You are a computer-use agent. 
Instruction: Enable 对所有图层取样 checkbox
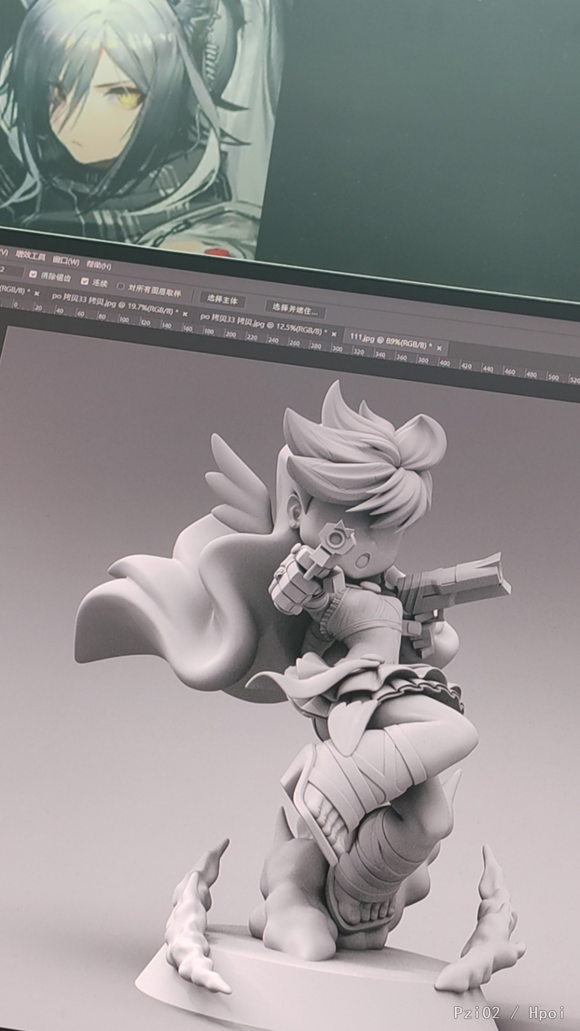(x=121, y=286)
